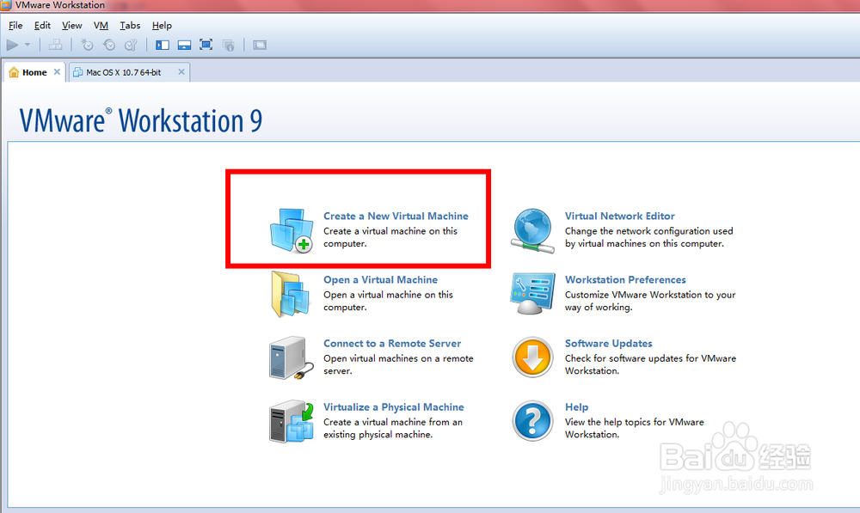This screenshot has height=513, width=860.
Task: Click the Revert to snapshot toolbar icon
Action: pyautogui.click(x=109, y=45)
